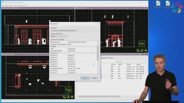Sort by the Patch column header
184x103 pixels.
[x=120, y=64]
